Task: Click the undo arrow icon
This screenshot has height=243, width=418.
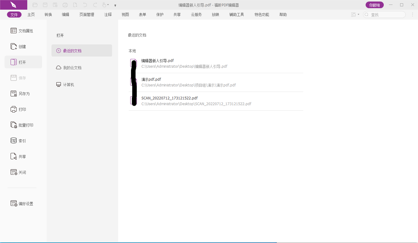Action: (x=85, y=5)
